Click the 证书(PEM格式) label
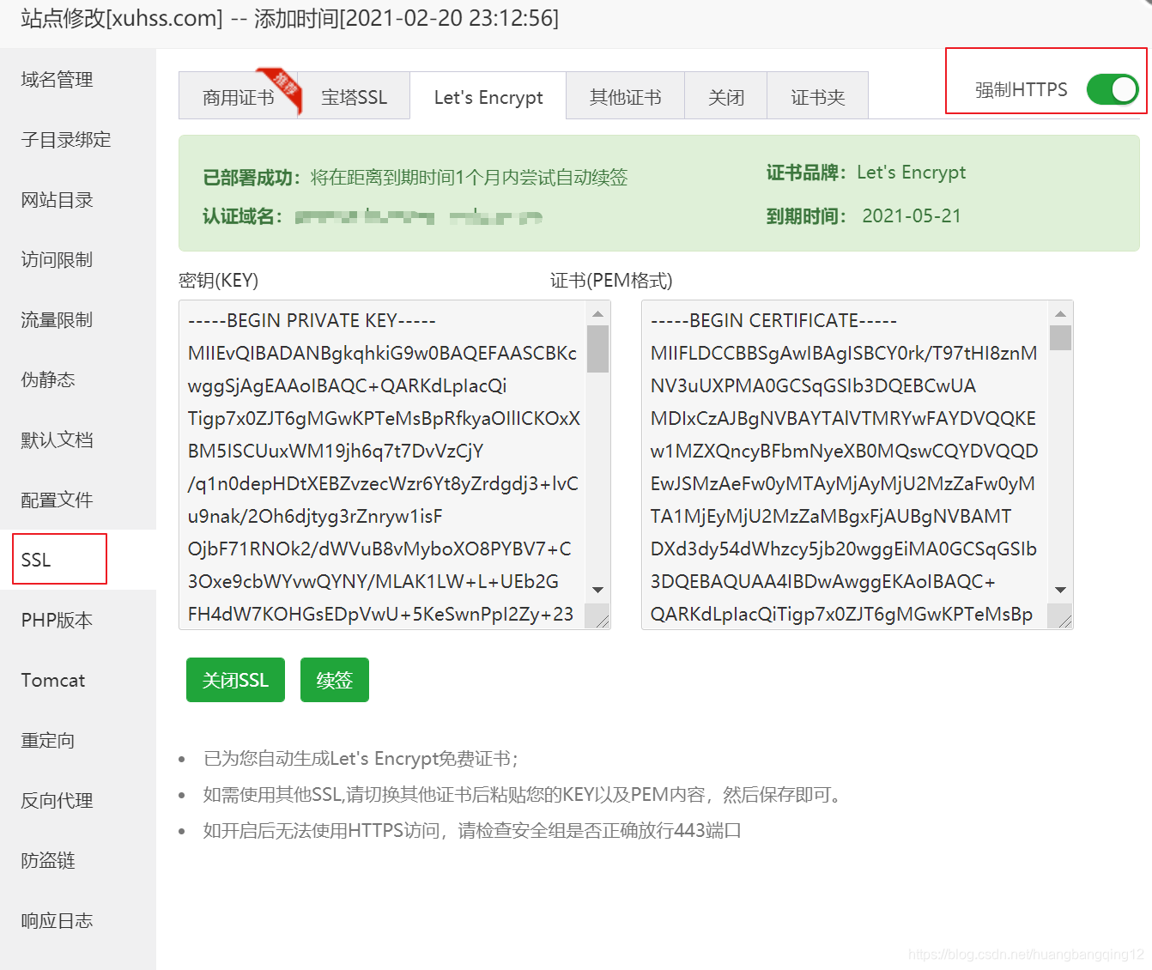1152x970 pixels. pos(611,281)
